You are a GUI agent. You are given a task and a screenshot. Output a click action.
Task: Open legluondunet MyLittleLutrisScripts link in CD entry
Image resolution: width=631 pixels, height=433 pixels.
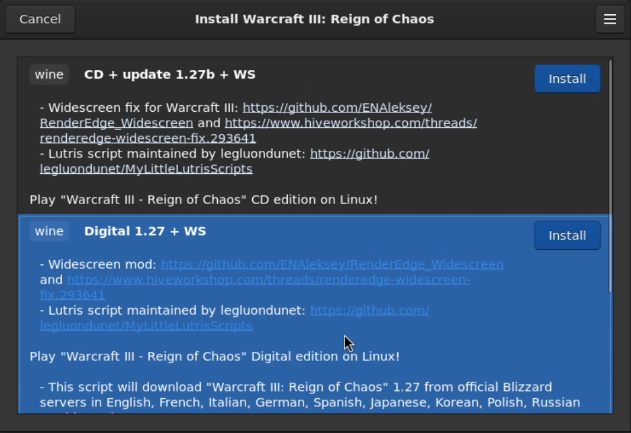[x=234, y=161]
